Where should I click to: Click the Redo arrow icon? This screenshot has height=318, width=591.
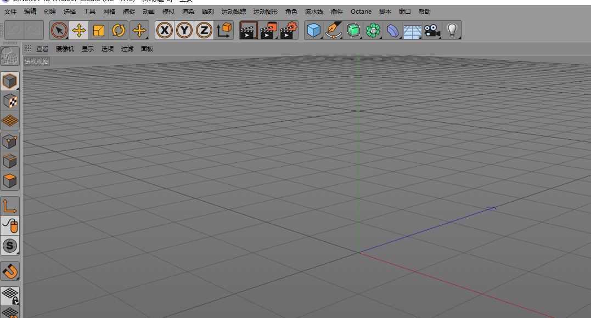coord(33,30)
